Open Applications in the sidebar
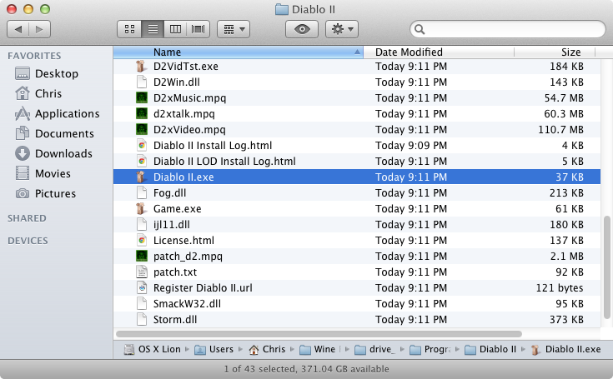The image size is (613, 379). point(57,113)
